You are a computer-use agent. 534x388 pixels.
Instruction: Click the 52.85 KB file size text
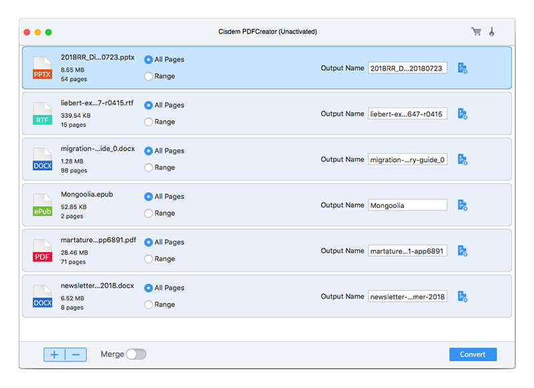pyautogui.click(x=73, y=207)
